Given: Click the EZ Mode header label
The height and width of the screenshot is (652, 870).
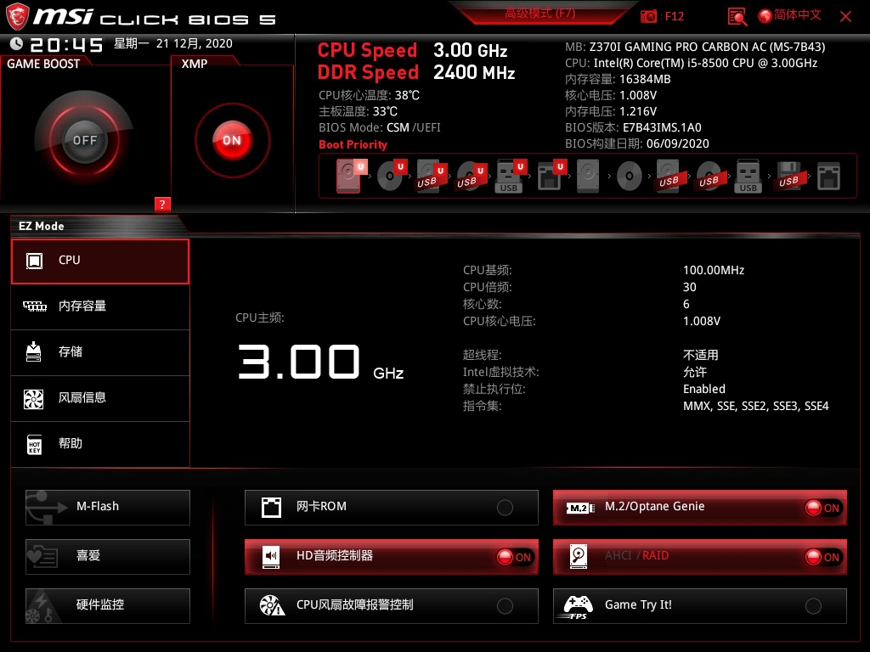Looking at the screenshot, I should [42, 226].
